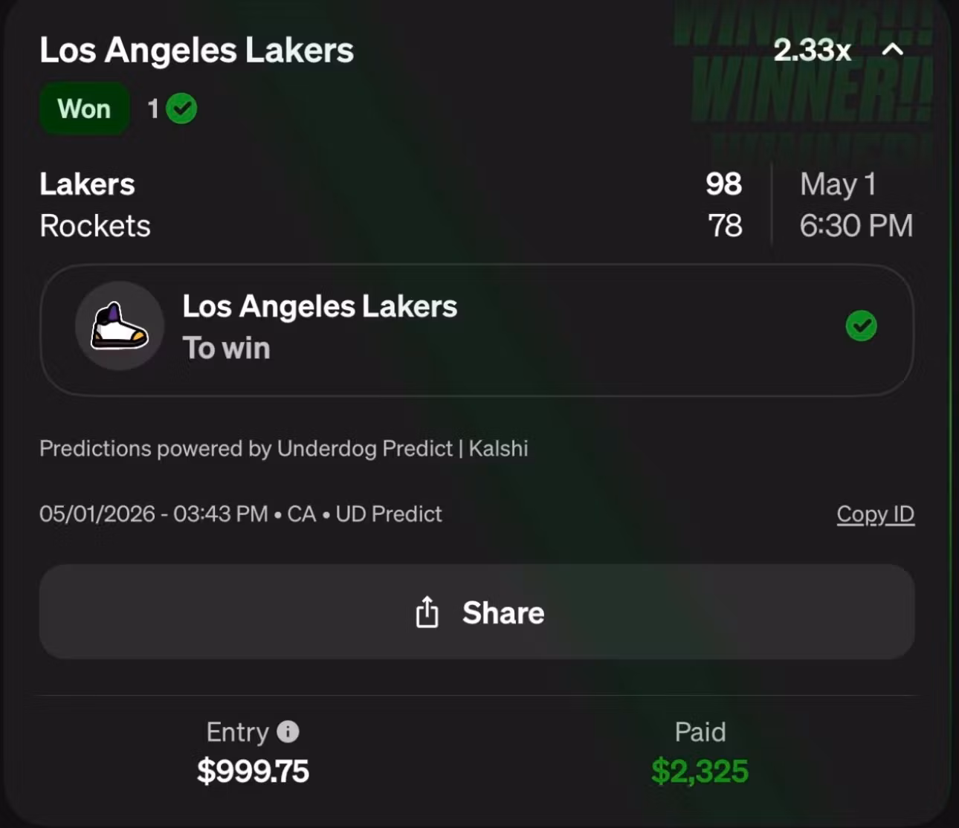959x828 pixels.
Task: Click the Lakers score of 98
Action: [x=723, y=184]
